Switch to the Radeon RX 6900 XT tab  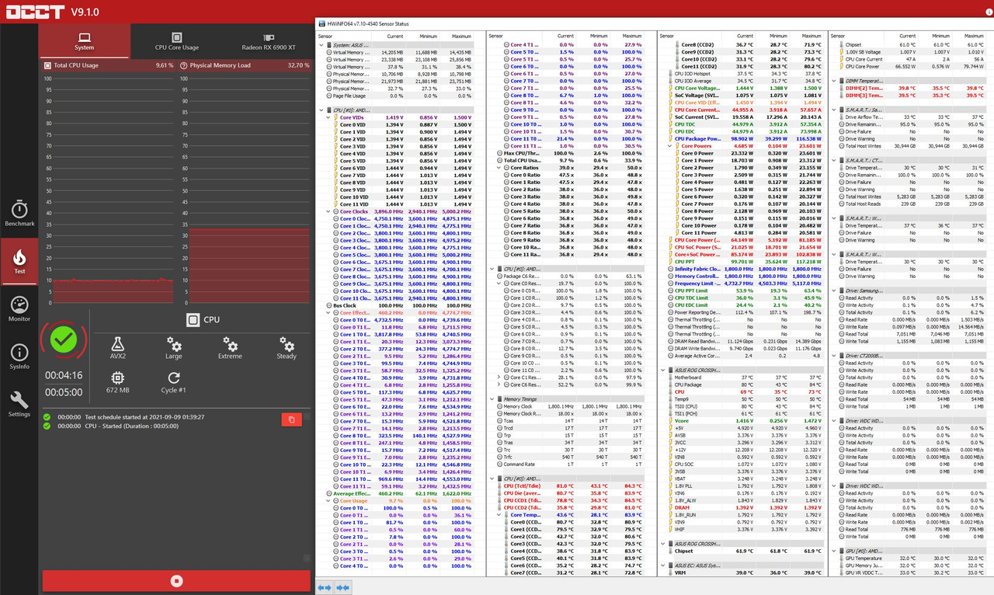click(x=269, y=41)
